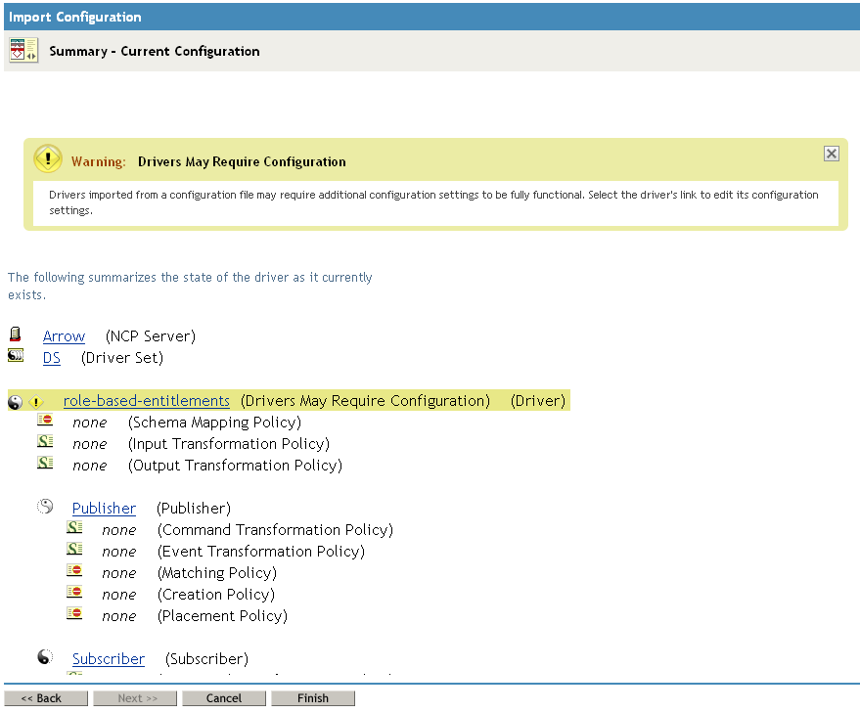Viewport: 860px width, 713px height.
Task: Select the (Command Transformation Policy) text
Action: (x=275, y=530)
